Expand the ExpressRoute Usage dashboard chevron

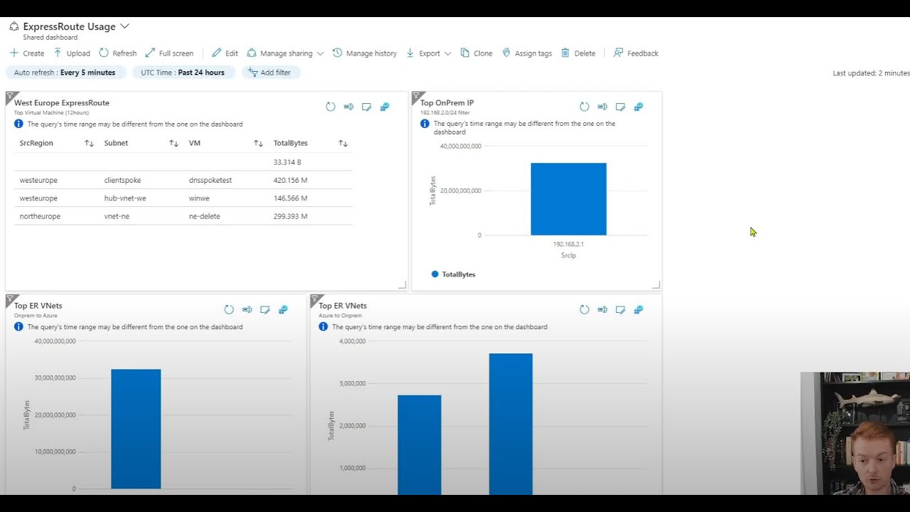(124, 26)
